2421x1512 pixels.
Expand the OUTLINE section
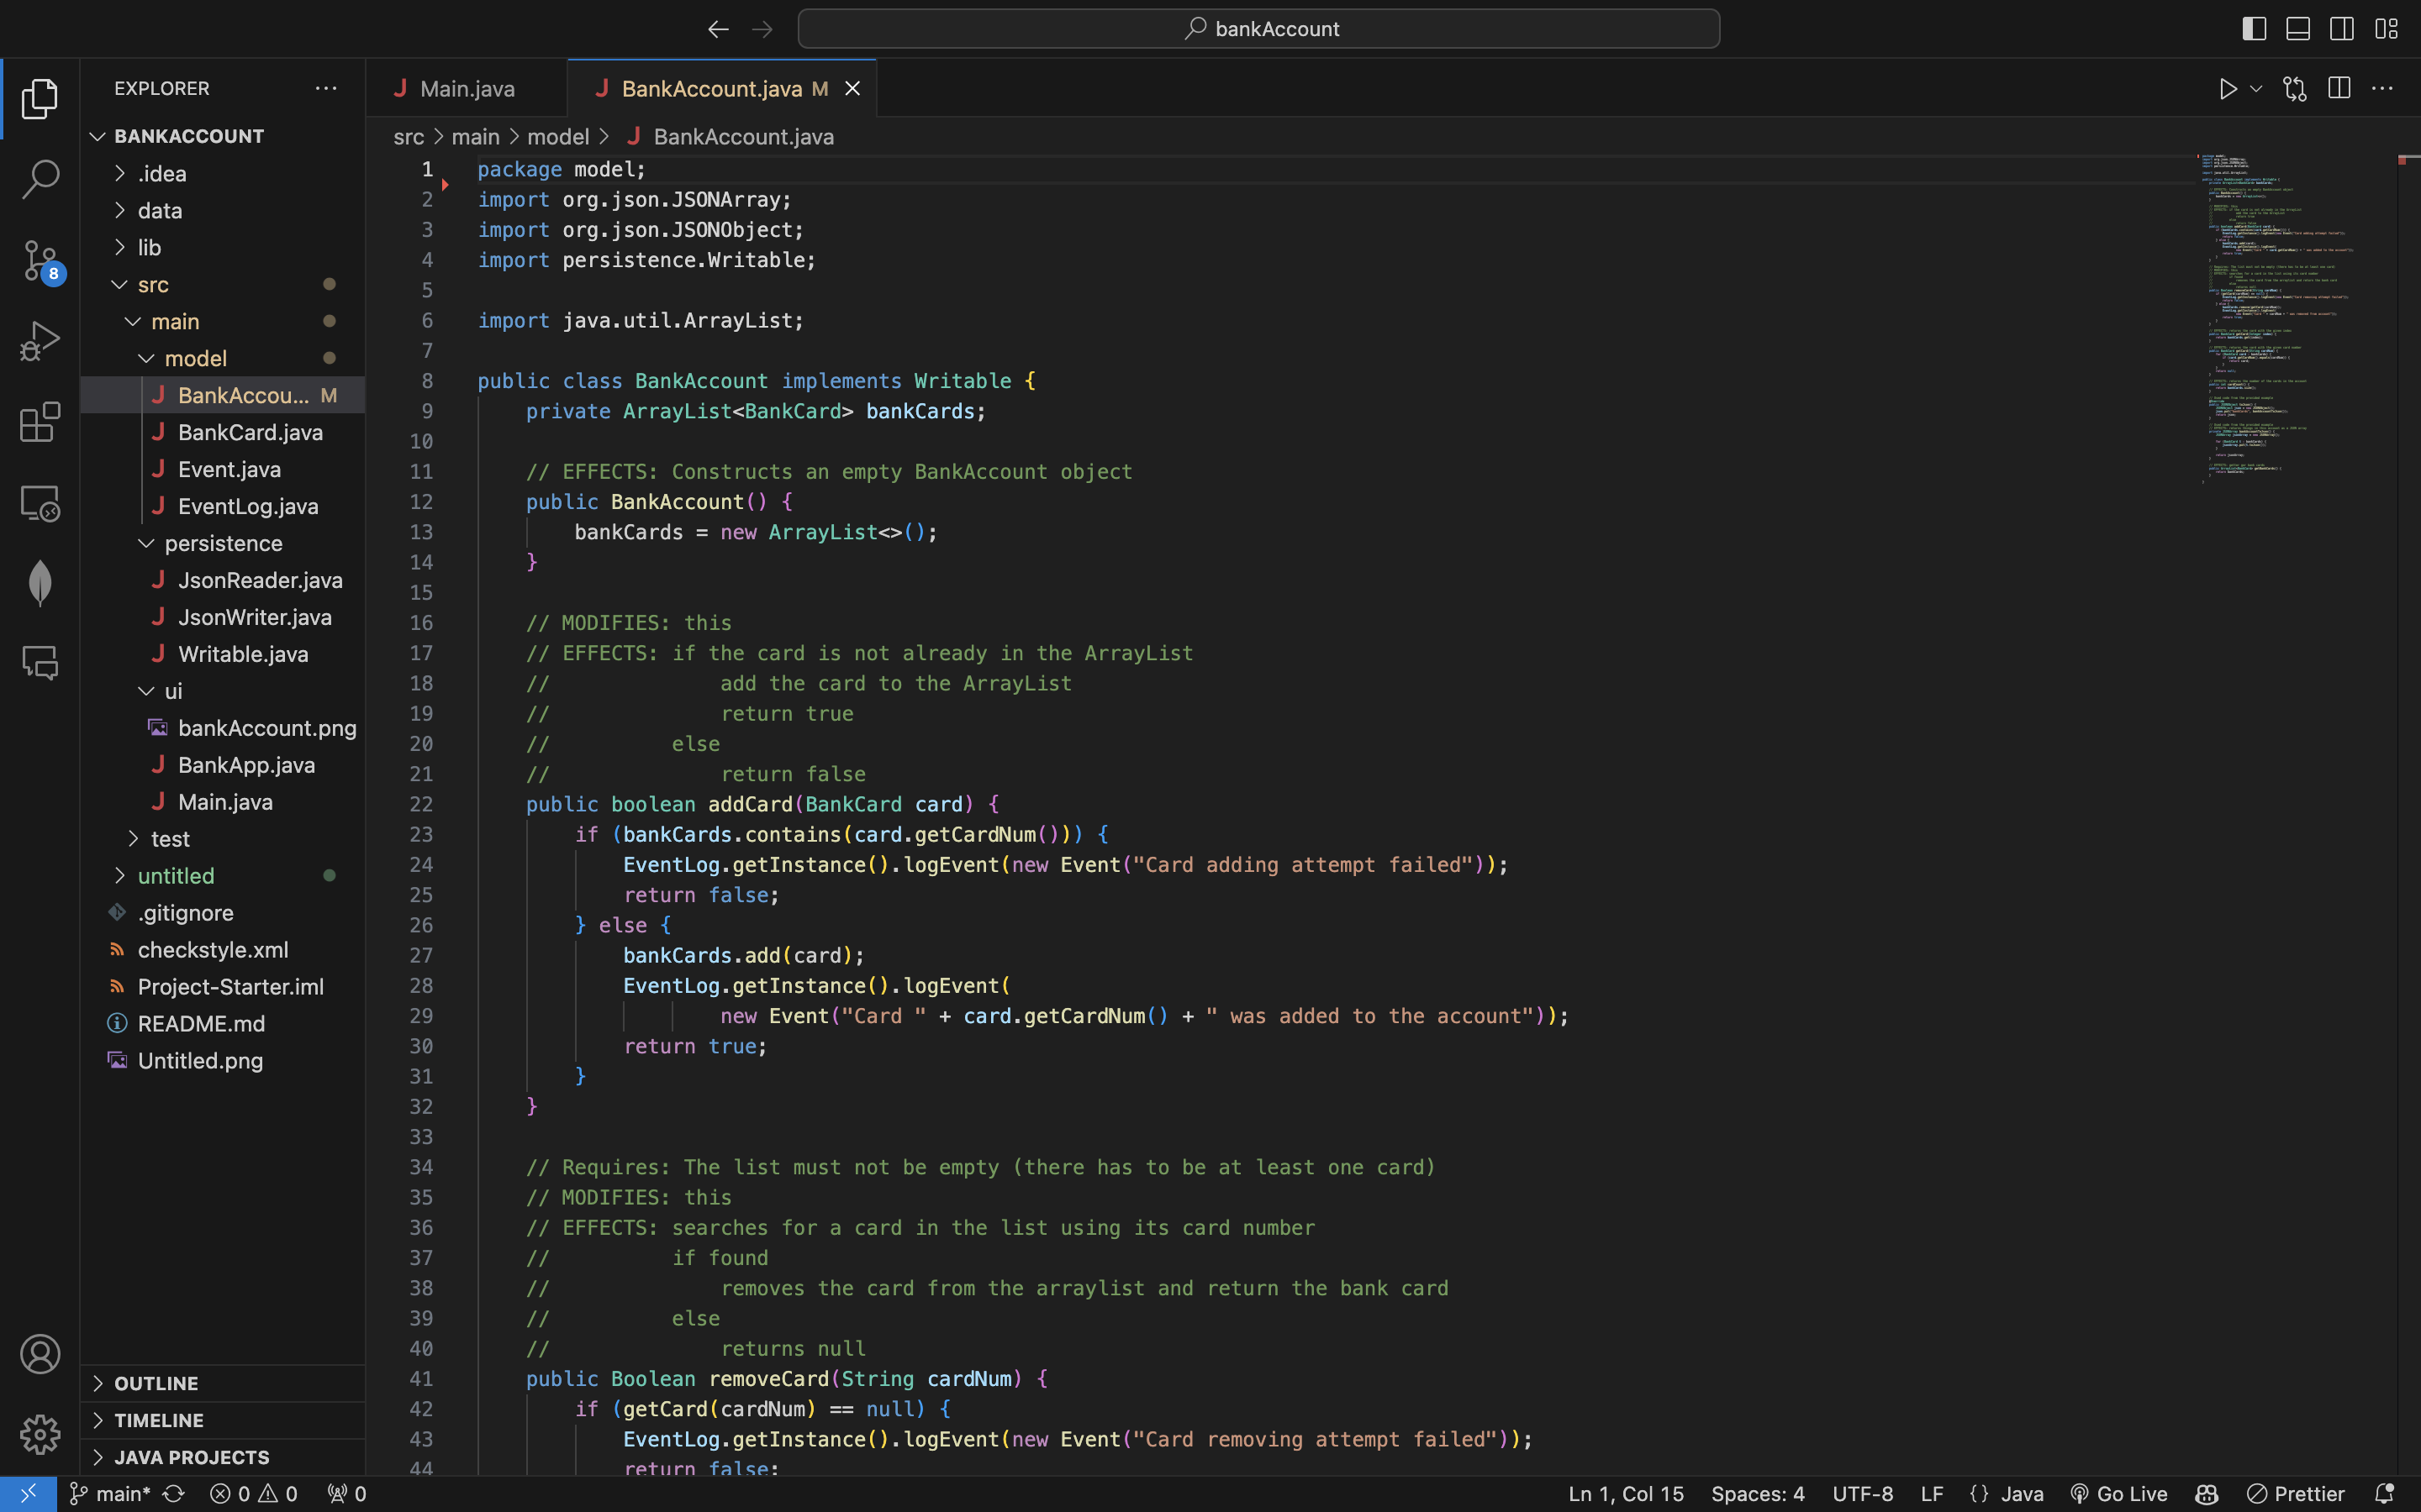coord(222,1383)
